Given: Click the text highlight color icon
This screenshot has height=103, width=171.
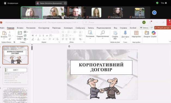Looking at the screenshot, I should point(33,39).
